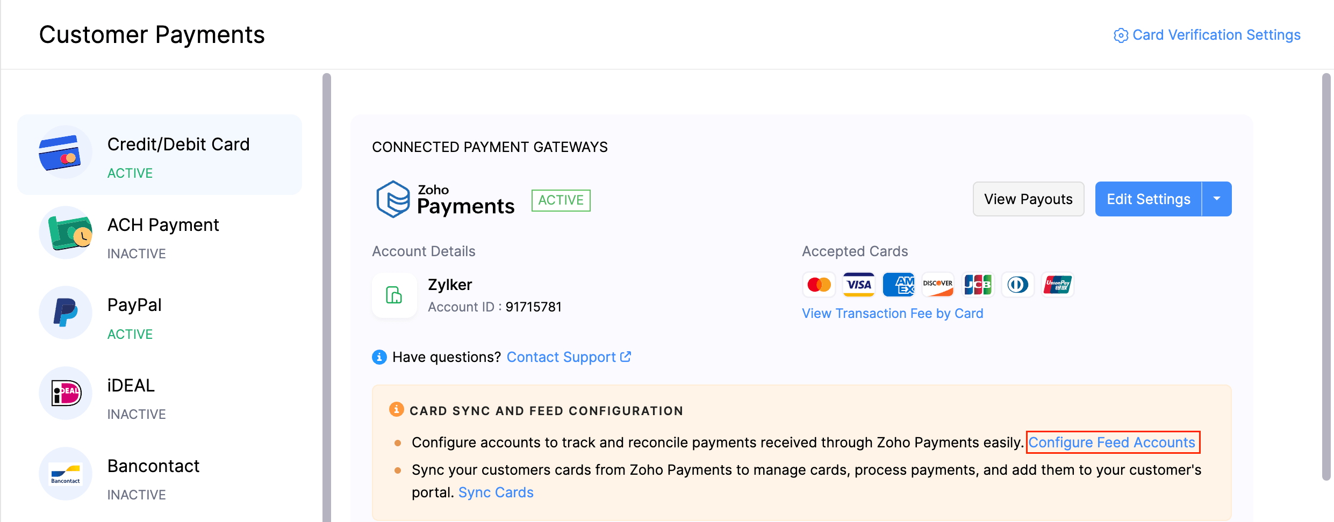
Task: Click the Zylker account document icon
Action: tap(394, 295)
